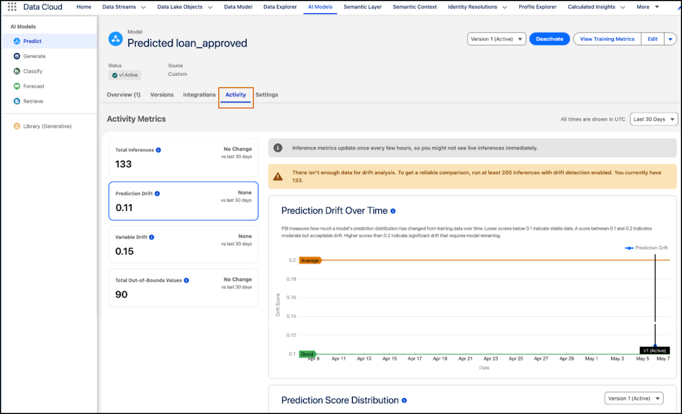Click the Generate sidebar icon
This screenshot has width=682, height=414.
click(x=17, y=56)
